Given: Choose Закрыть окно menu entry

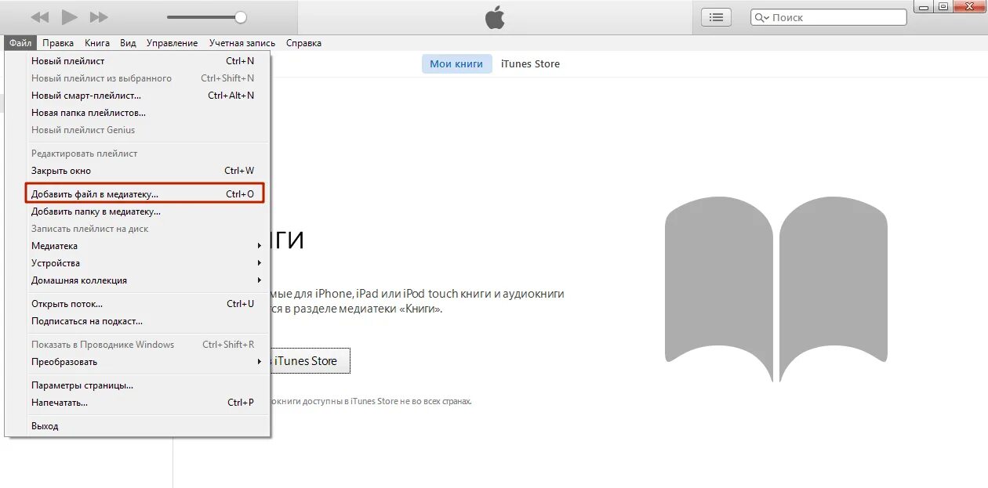Looking at the screenshot, I should pos(147,171).
